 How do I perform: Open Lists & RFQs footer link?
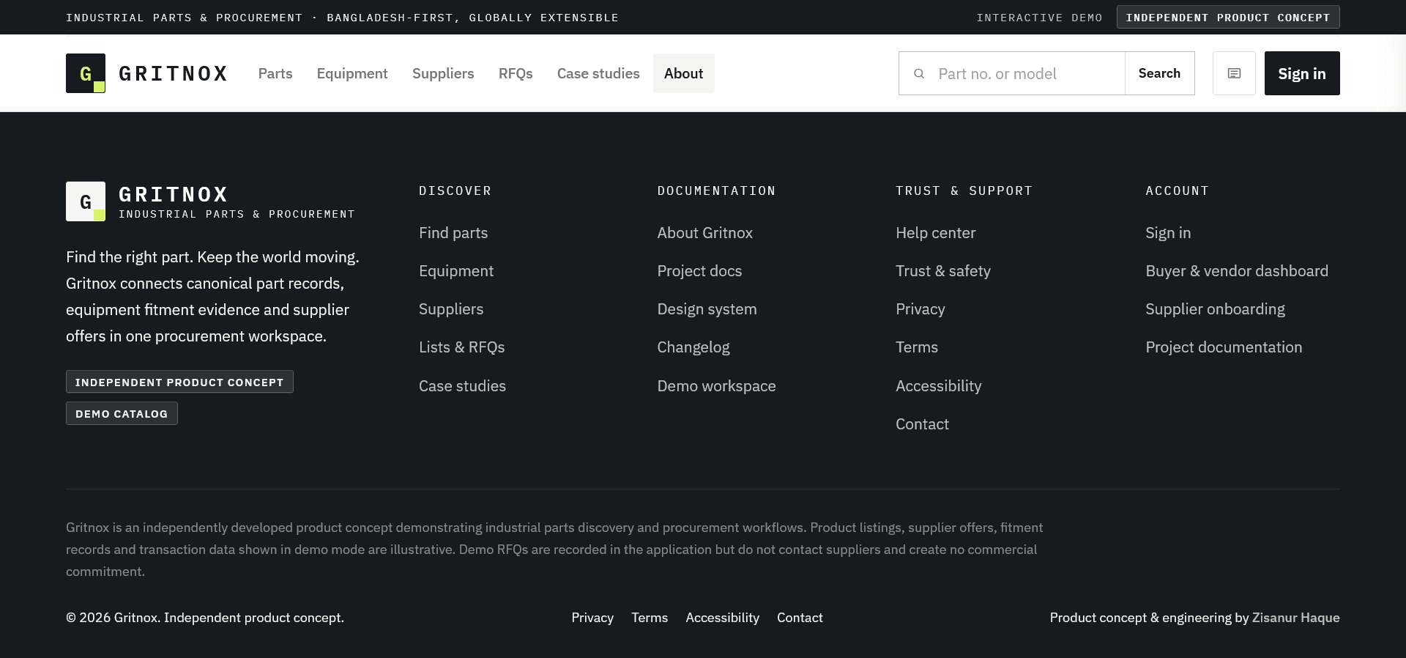point(462,347)
